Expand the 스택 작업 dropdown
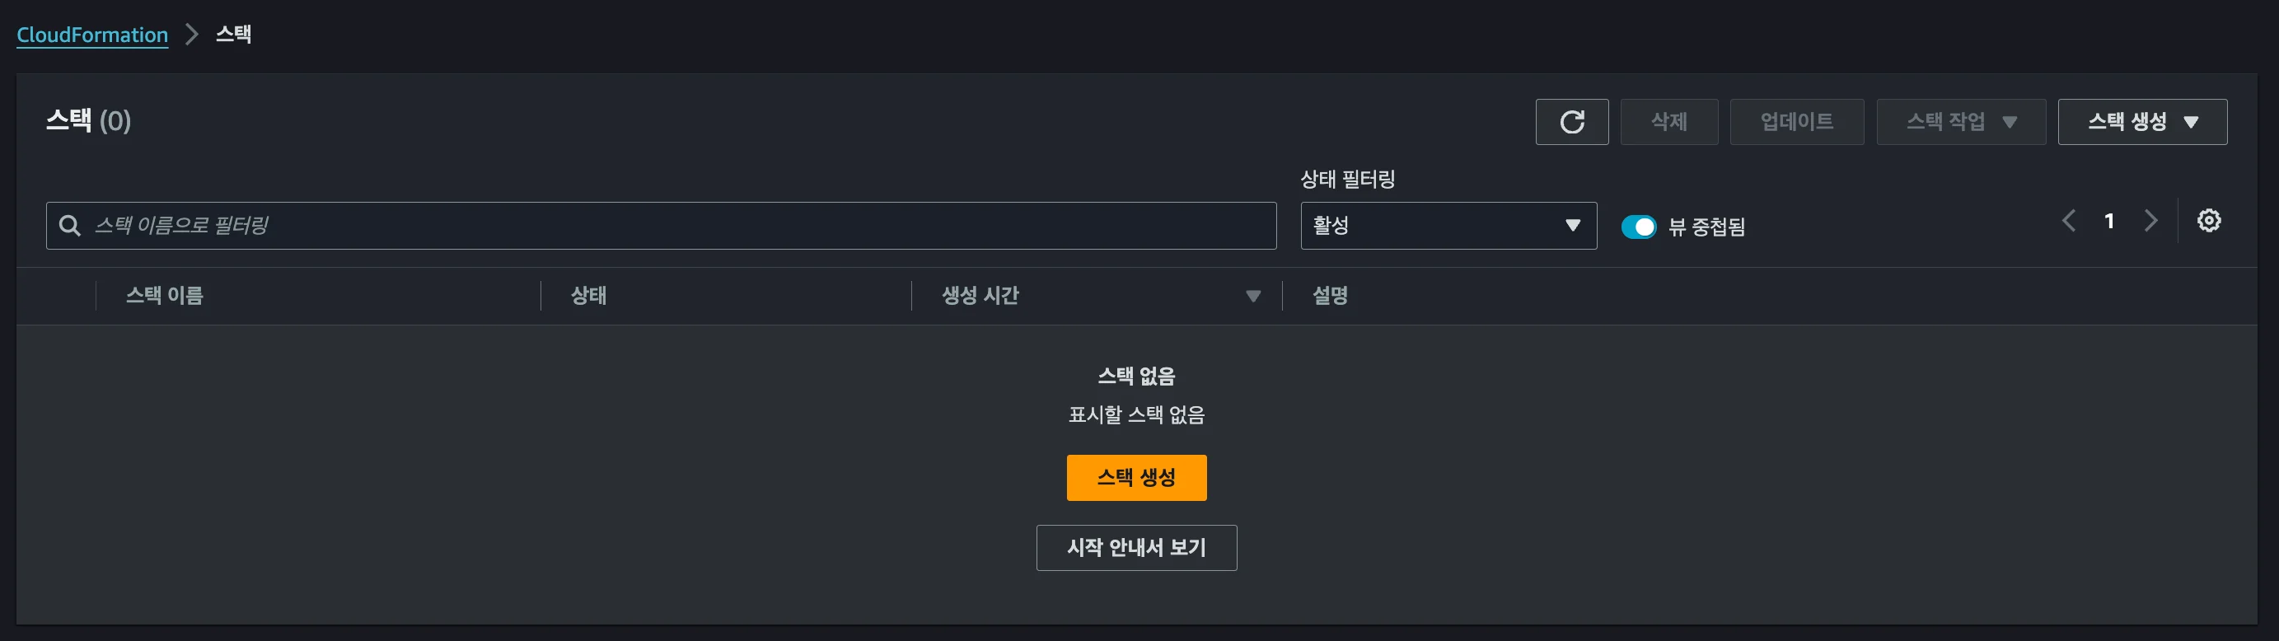This screenshot has width=2279, height=641. (x=1960, y=122)
